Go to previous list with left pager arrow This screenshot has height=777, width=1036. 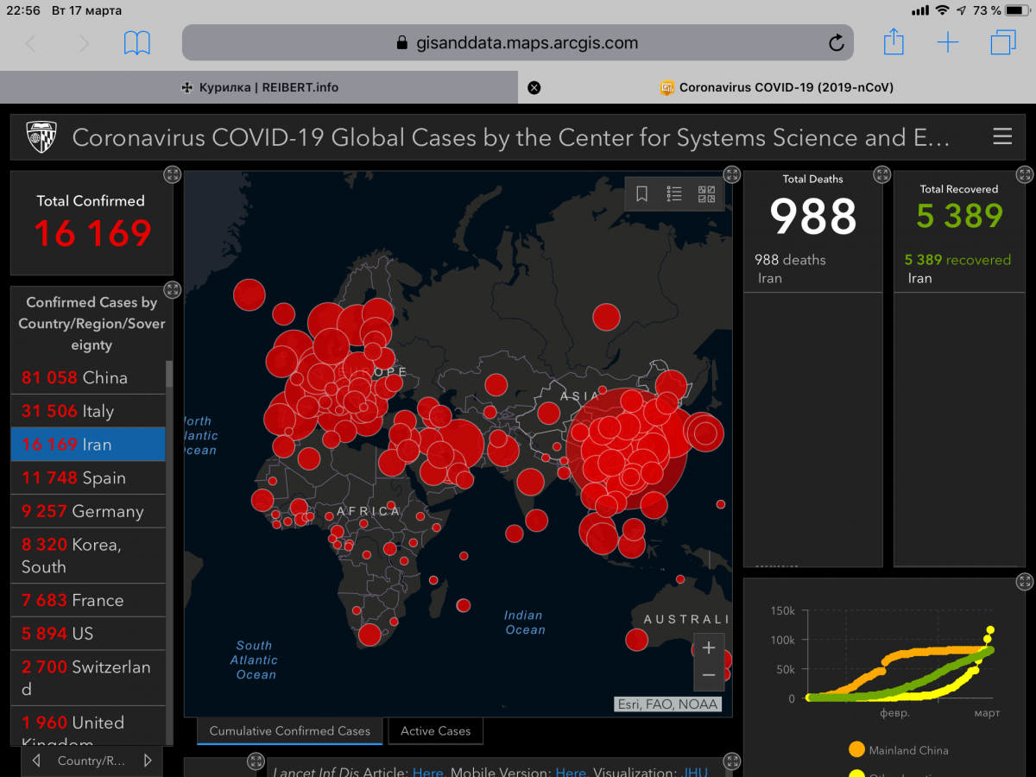tap(36, 761)
